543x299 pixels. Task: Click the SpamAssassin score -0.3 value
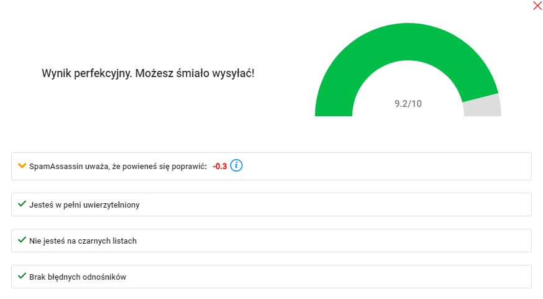click(219, 167)
